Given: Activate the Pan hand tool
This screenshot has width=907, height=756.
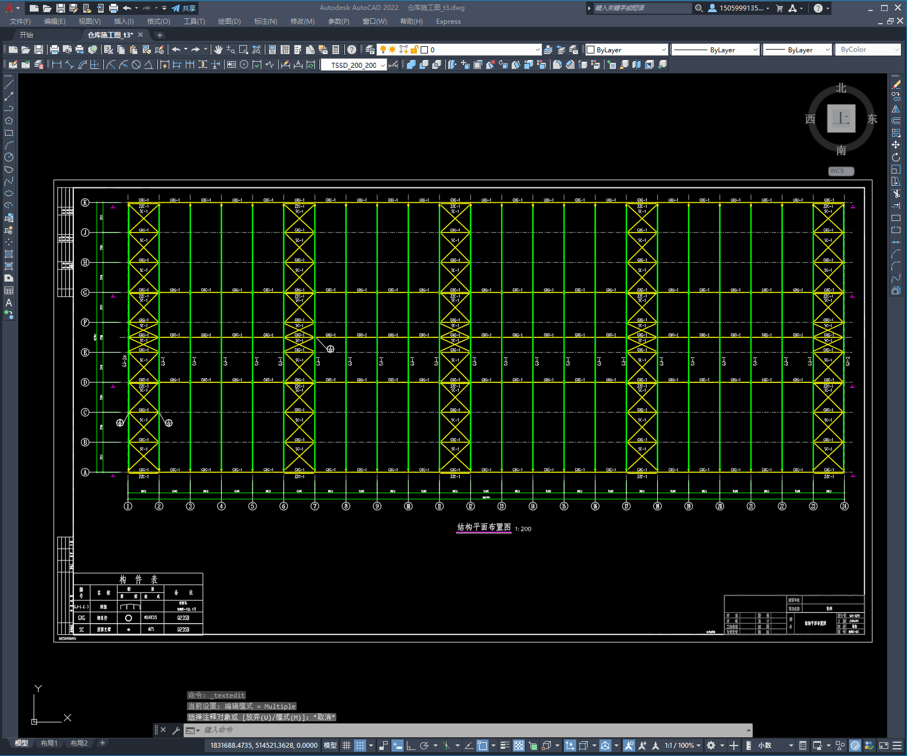Looking at the screenshot, I should click(x=218, y=50).
